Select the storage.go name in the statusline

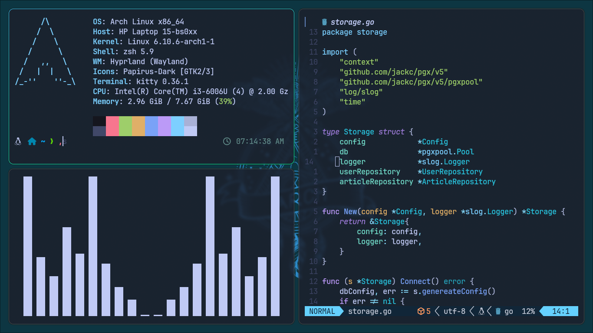point(370,311)
